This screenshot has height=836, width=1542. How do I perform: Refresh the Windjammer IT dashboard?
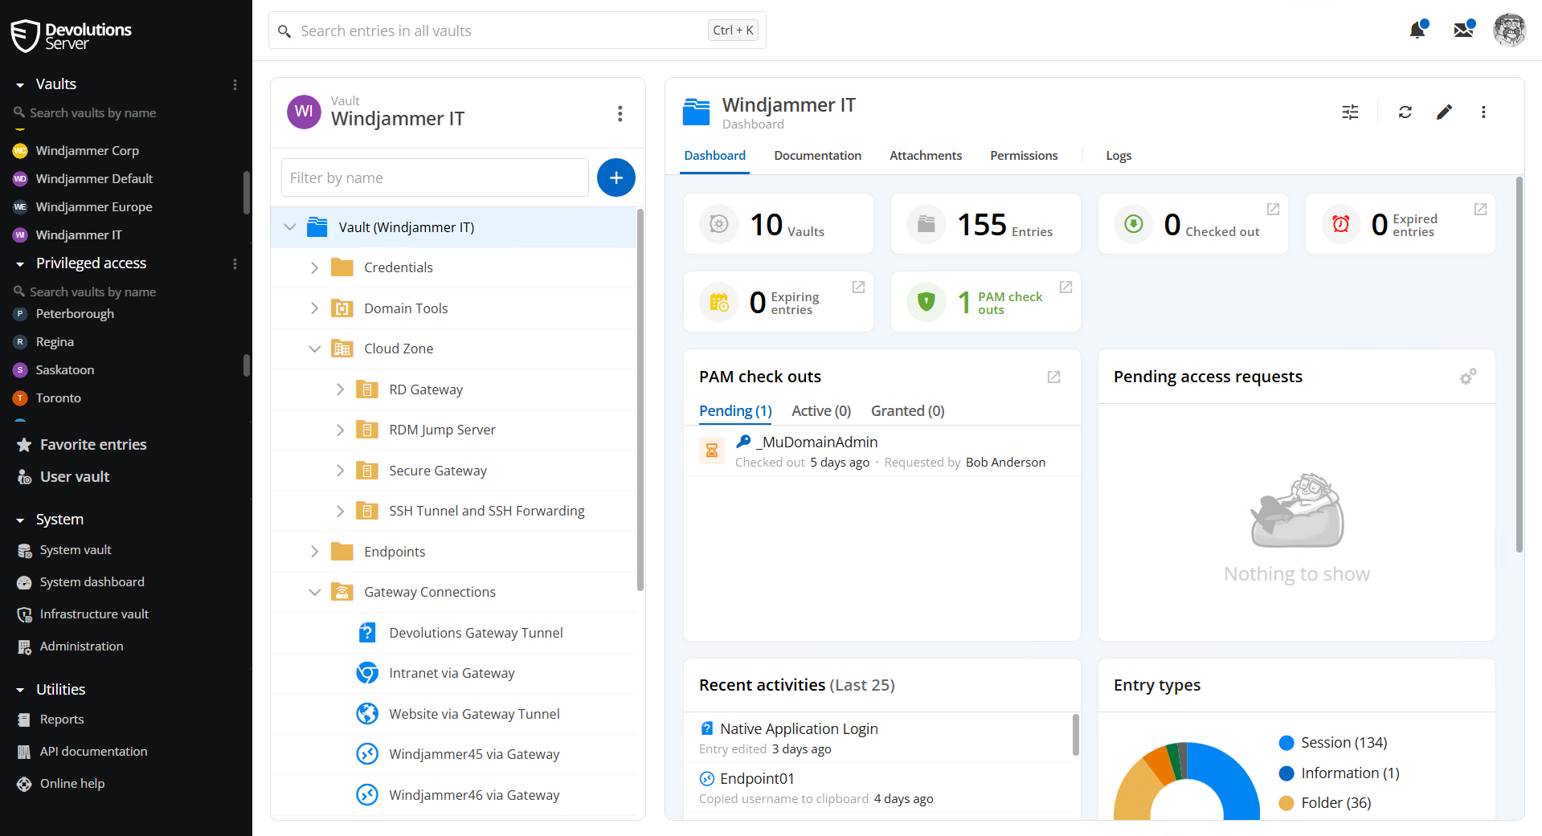(x=1405, y=112)
